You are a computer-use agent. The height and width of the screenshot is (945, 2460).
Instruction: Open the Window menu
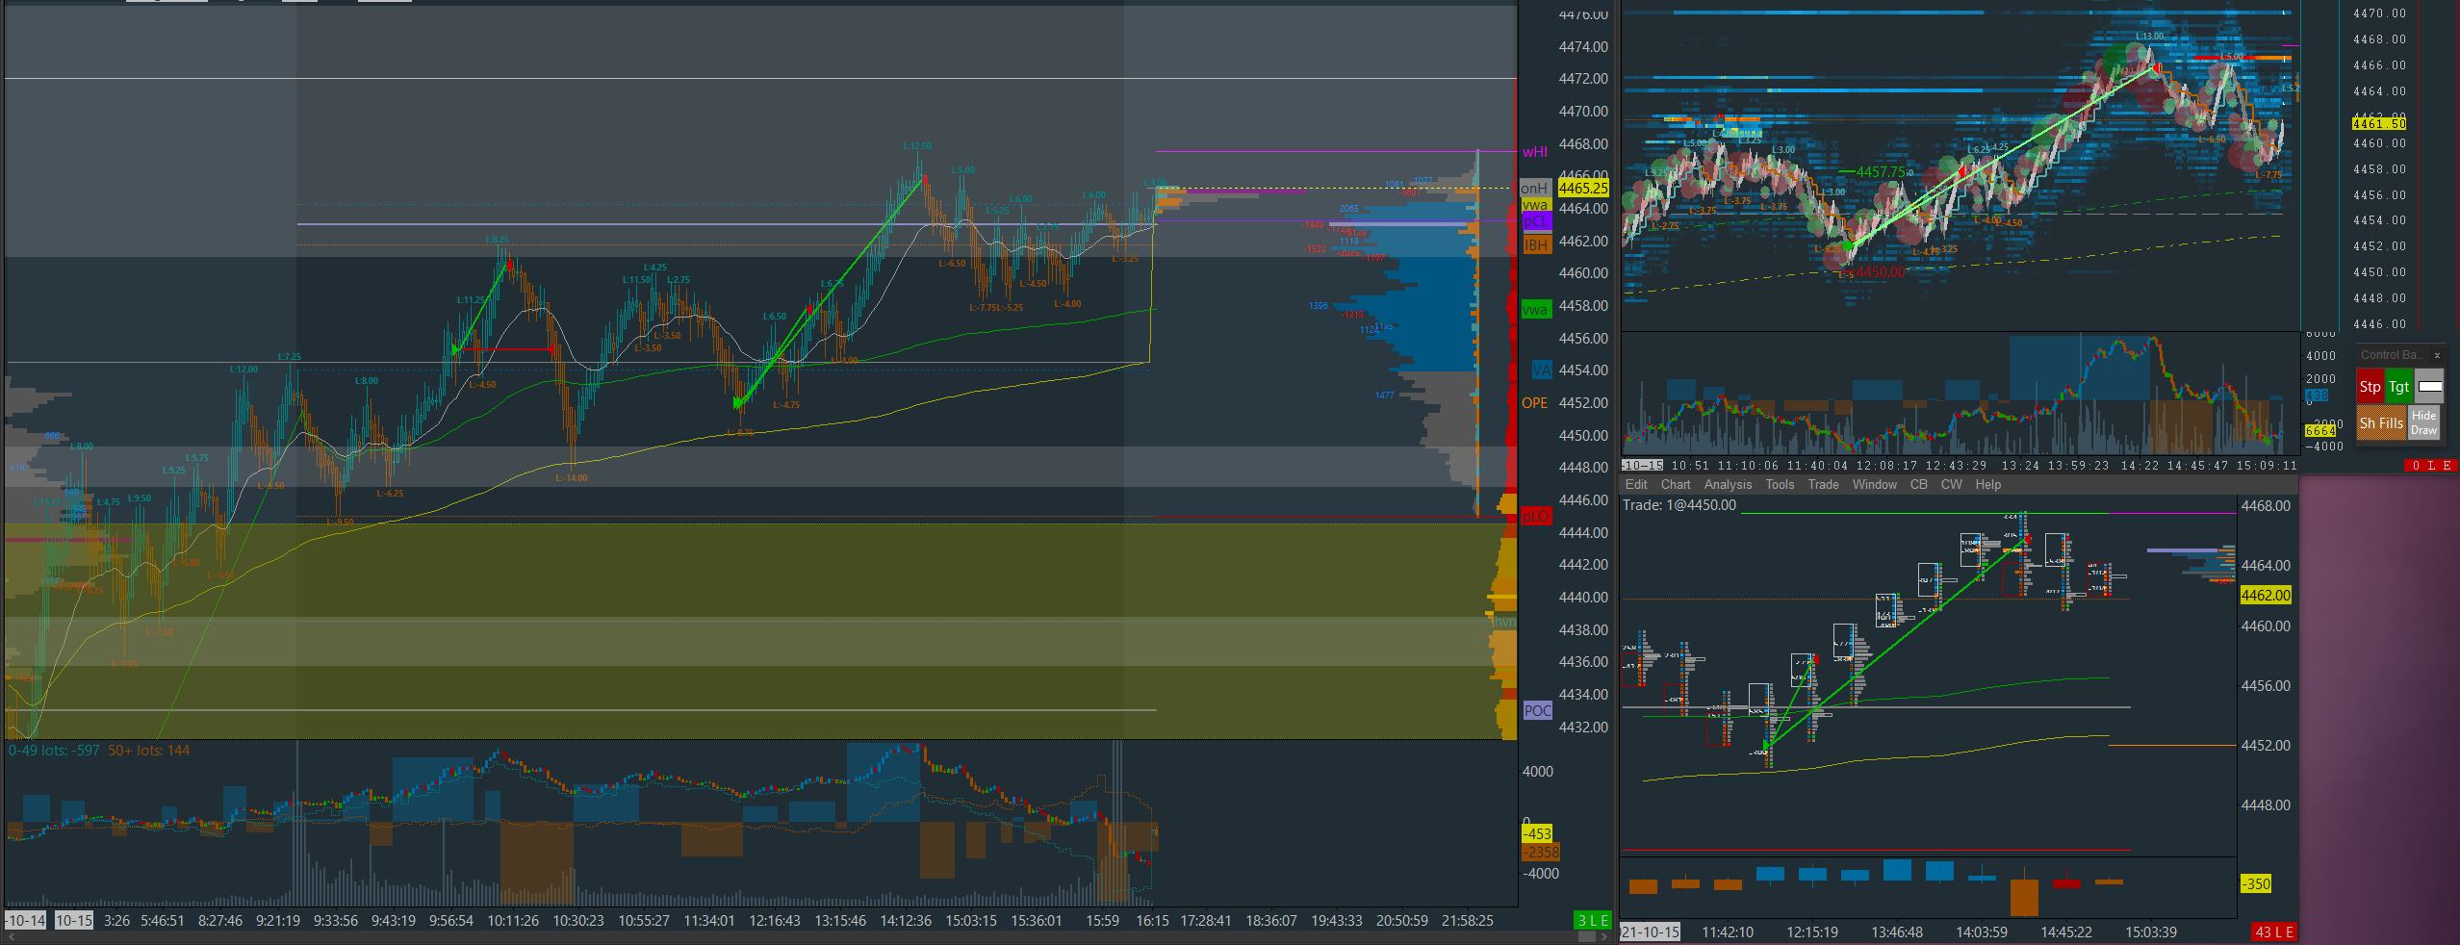click(x=1874, y=485)
